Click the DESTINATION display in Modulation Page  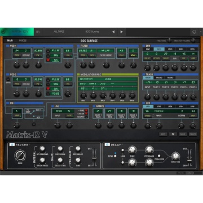[108, 79]
